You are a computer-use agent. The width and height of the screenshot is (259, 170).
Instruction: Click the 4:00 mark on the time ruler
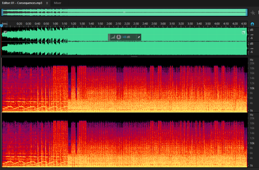click(x=217, y=24)
